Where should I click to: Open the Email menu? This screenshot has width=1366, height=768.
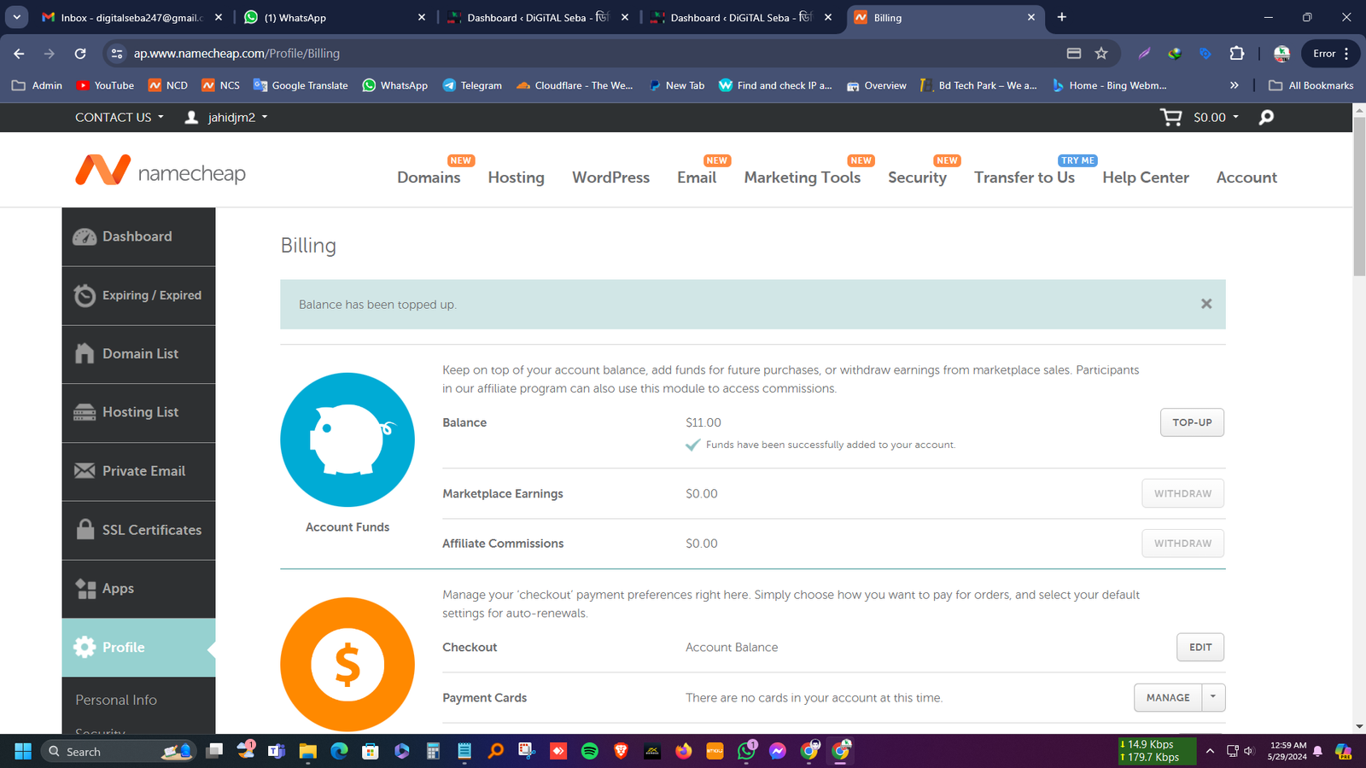697,177
